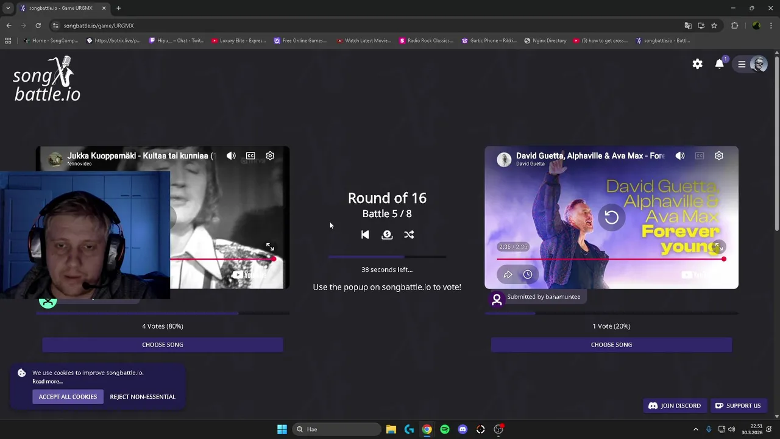
Task: Click the shuffle icon in battle controls
Action: point(409,235)
